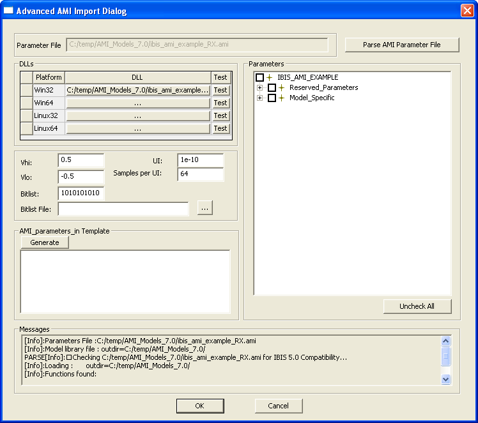Close the Advanced AMI Import Dialog window
The width and height of the screenshot is (478, 423).
click(x=466, y=11)
